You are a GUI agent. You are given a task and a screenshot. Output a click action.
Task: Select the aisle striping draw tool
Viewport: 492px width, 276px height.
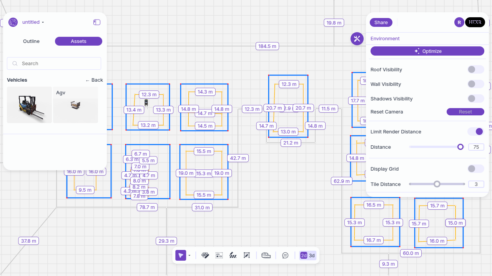pyautogui.click(x=233, y=255)
